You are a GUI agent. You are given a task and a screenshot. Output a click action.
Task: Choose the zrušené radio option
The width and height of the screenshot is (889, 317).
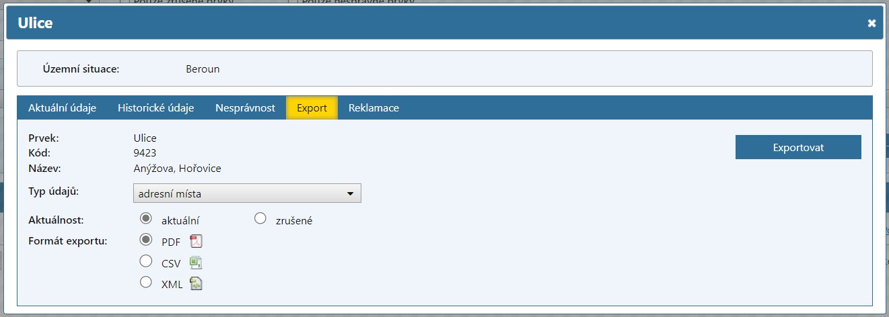(x=260, y=219)
